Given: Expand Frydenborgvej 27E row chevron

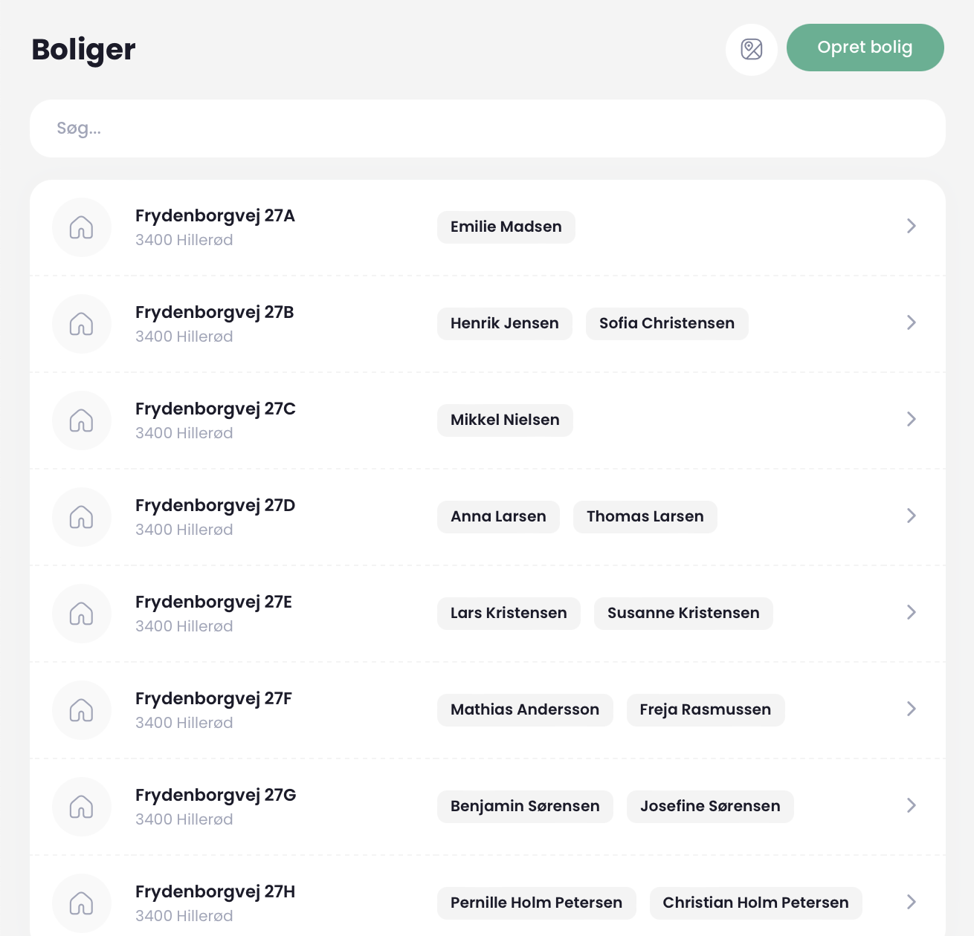Looking at the screenshot, I should pos(912,612).
